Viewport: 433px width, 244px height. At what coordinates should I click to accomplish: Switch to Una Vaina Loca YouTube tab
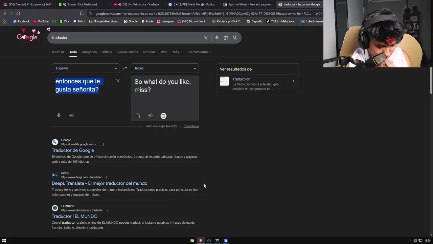click(x=137, y=4)
